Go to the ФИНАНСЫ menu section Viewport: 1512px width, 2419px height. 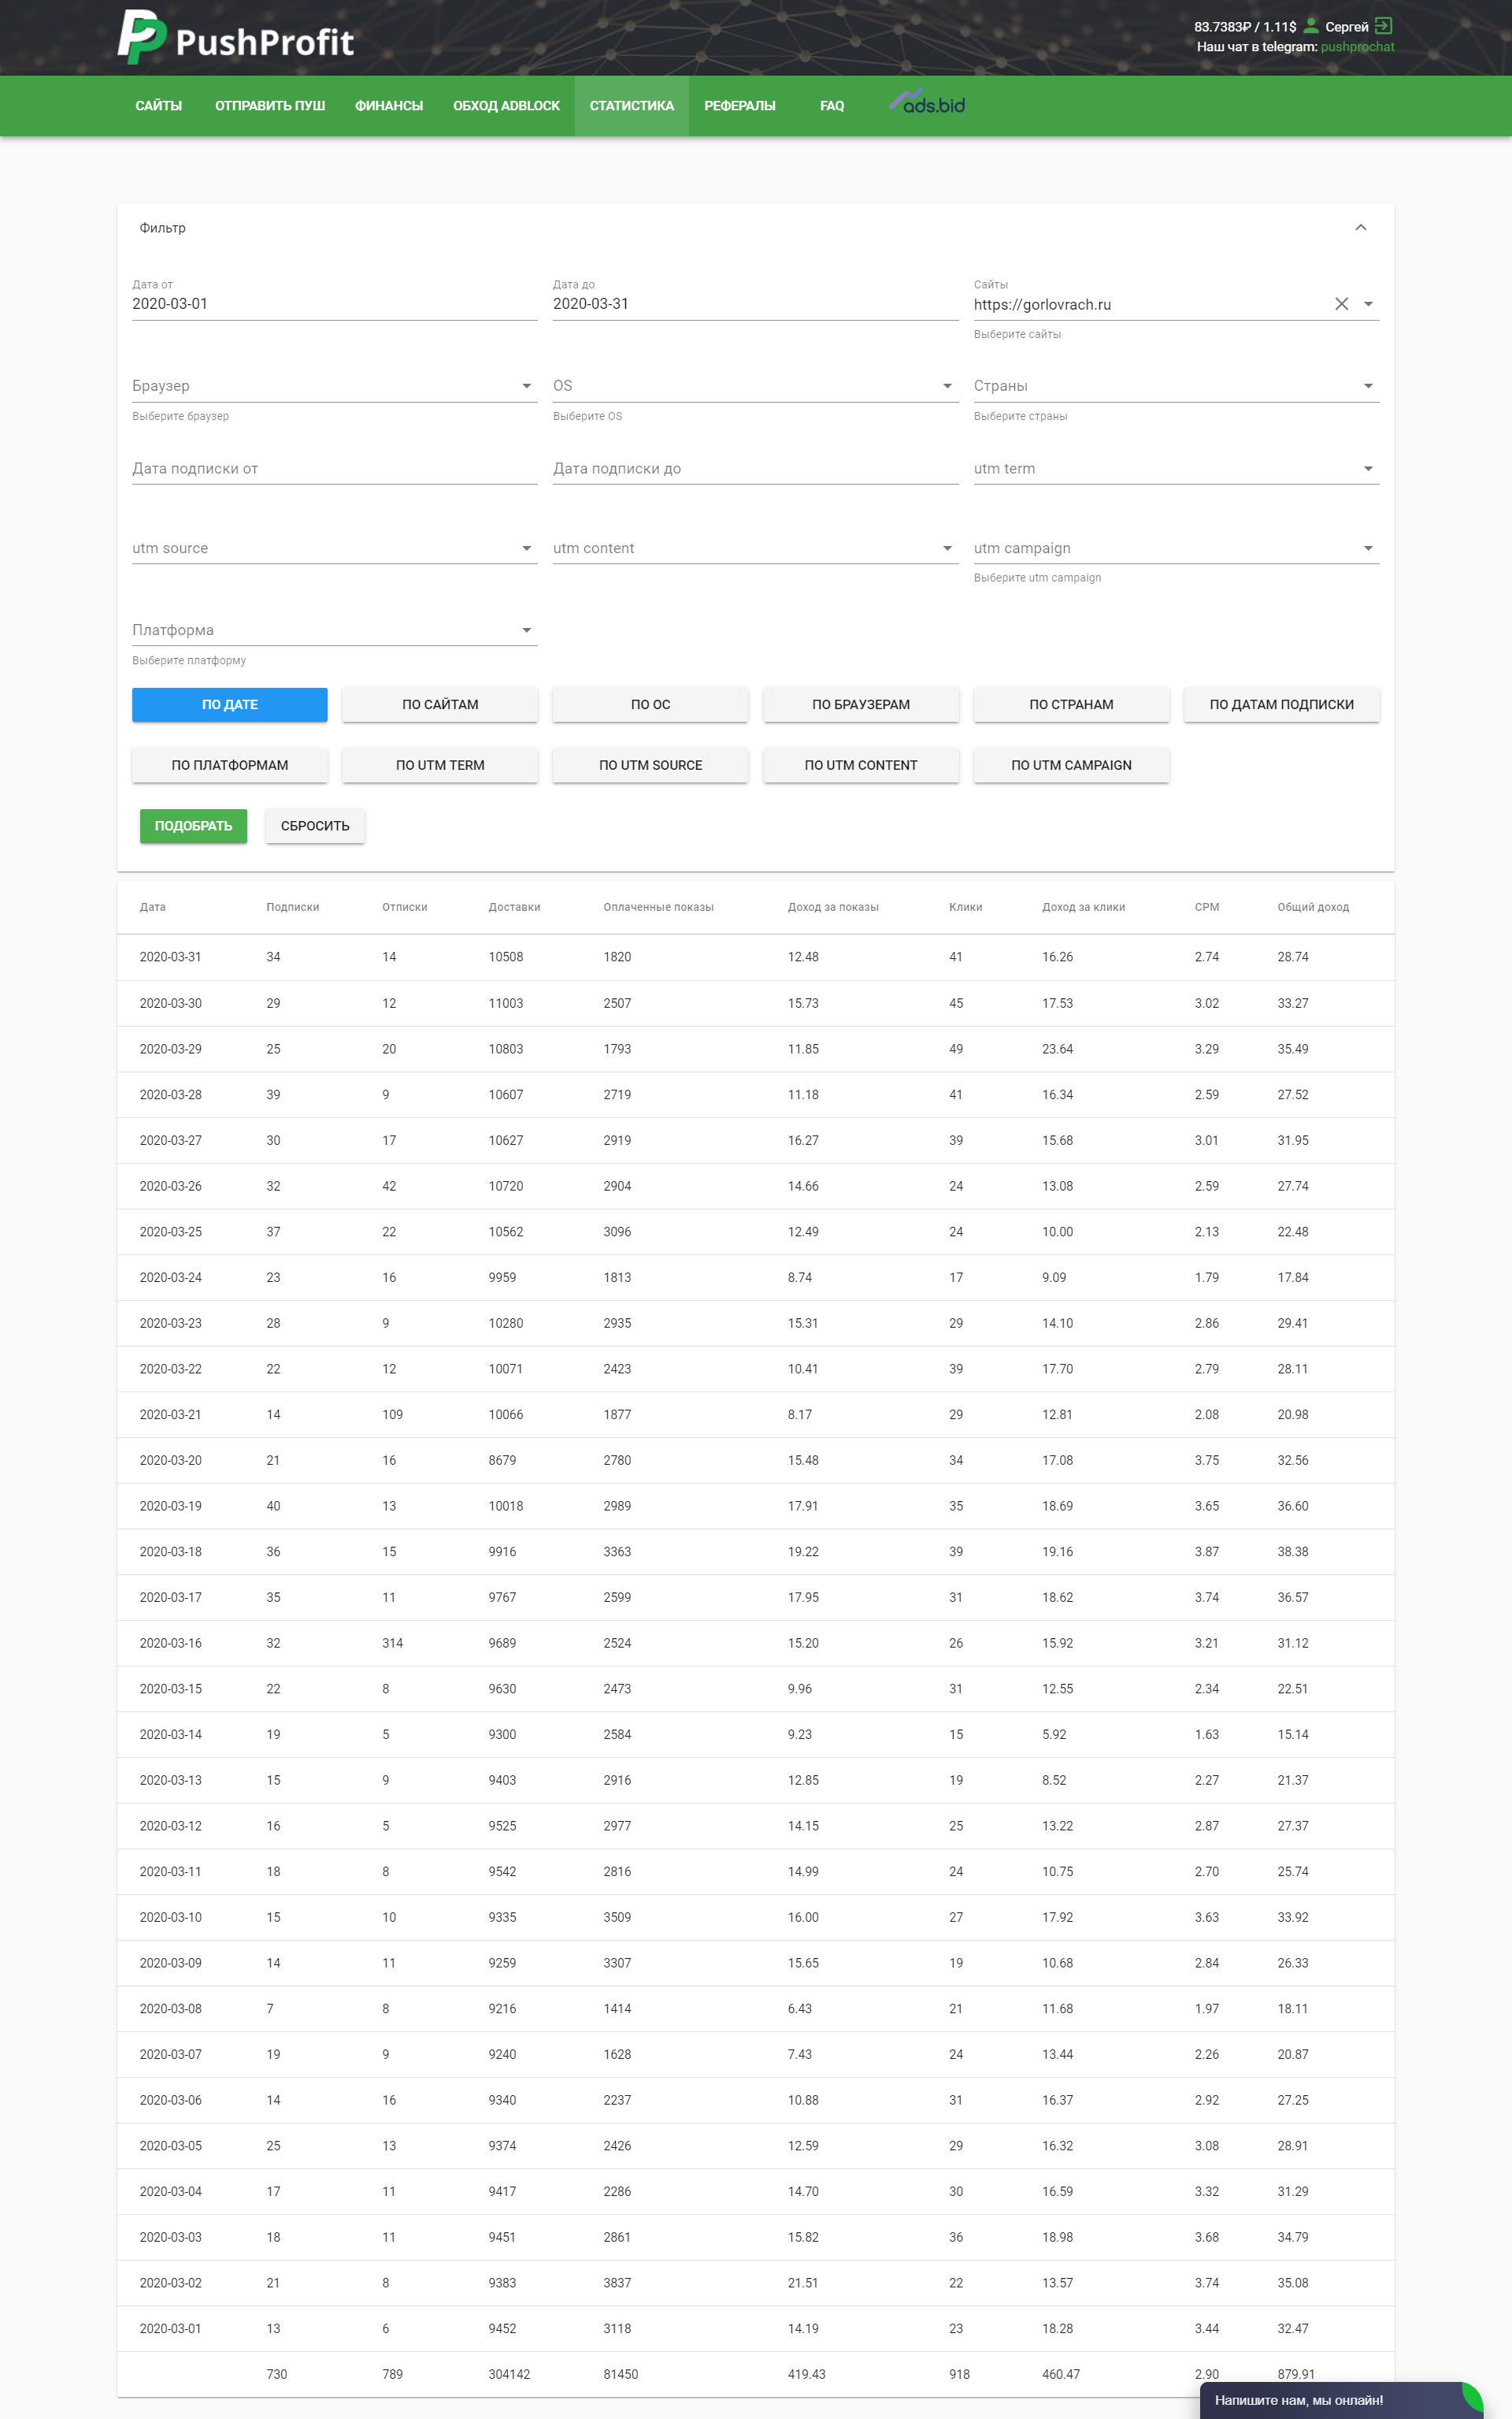389,106
